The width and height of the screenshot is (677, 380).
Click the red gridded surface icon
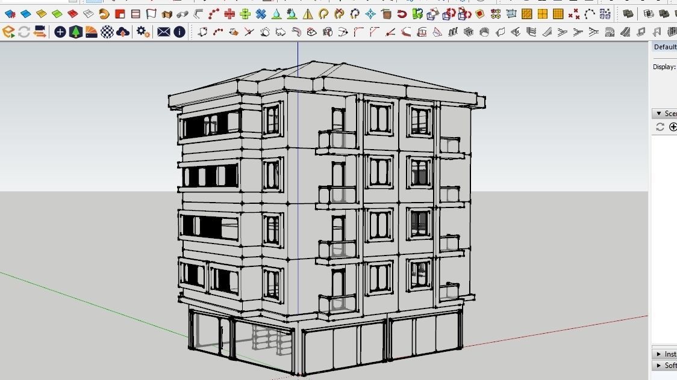72,14
